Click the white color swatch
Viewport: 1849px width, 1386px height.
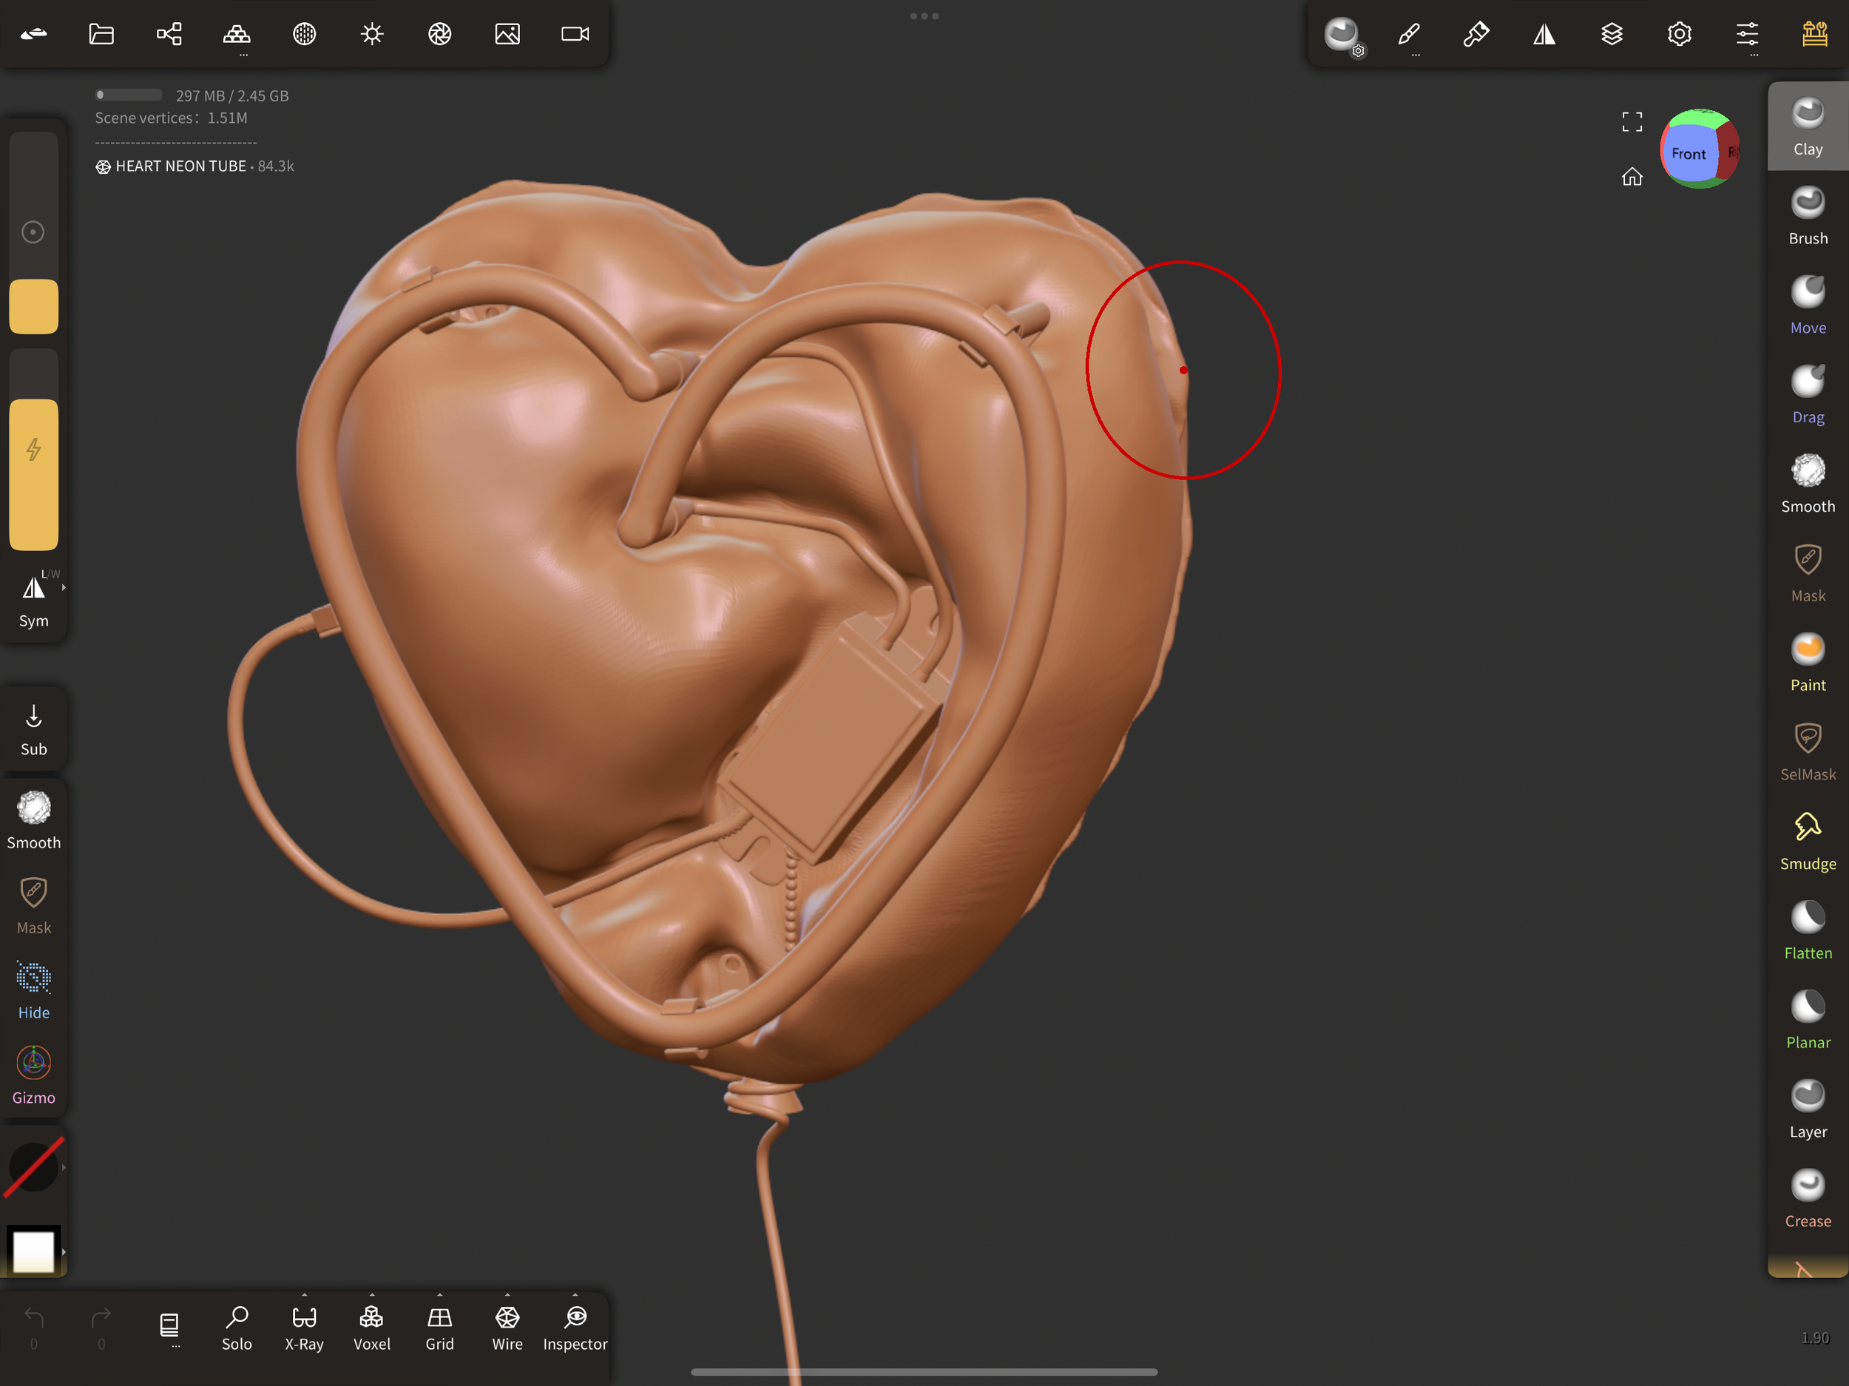(33, 1251)
